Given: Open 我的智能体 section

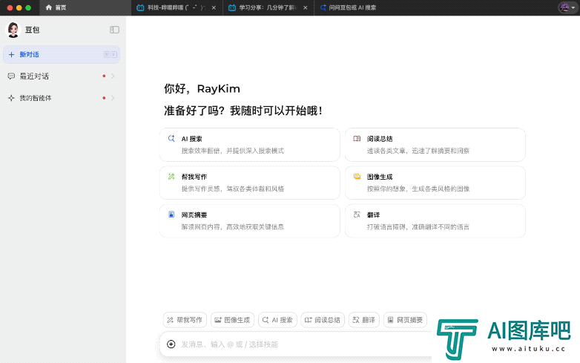Looking at the screenshot, I should [62, 98].
